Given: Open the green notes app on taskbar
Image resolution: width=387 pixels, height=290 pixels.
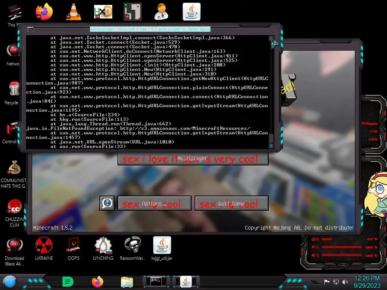Looking at the screenshot, I should pos(68,282).
